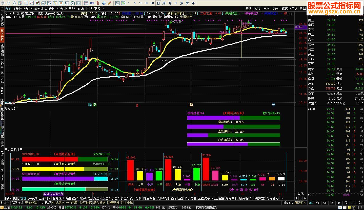The width and height of the screenshot is (364, 210).
Task: Click the 叠加 overlay button
Action: (257, 9)
